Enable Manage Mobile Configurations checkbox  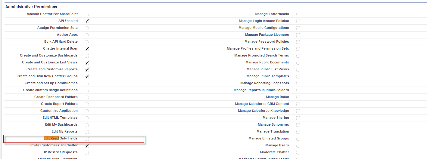[298, 28]
